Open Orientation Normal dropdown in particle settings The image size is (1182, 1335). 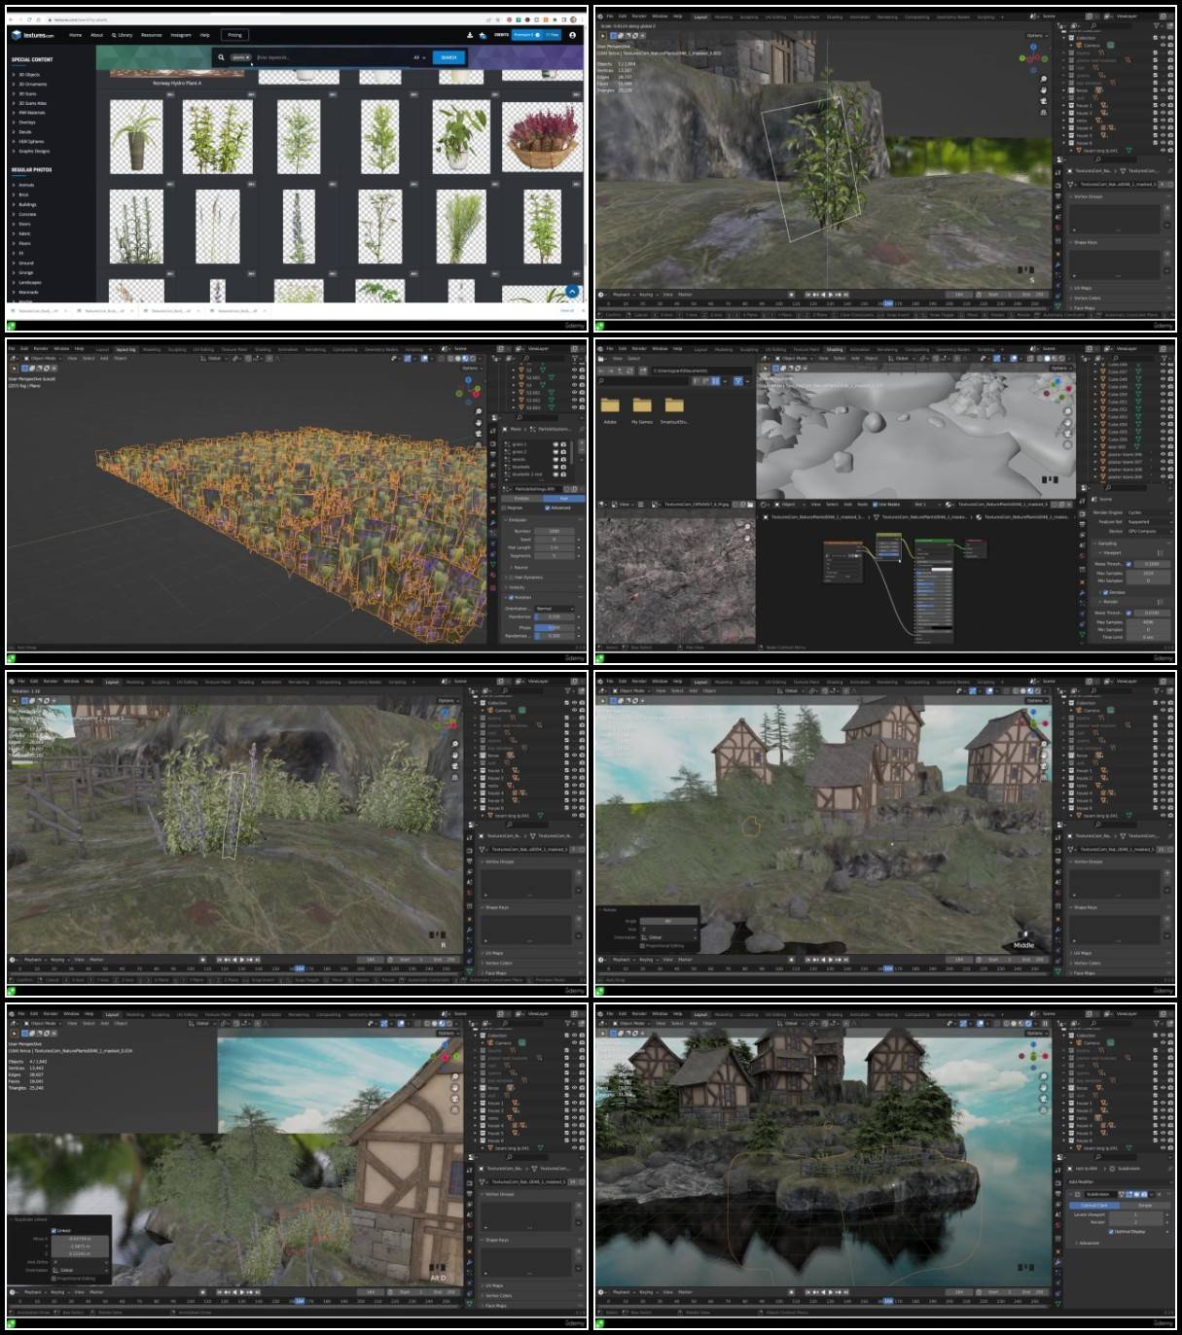(x=553, y=609)
